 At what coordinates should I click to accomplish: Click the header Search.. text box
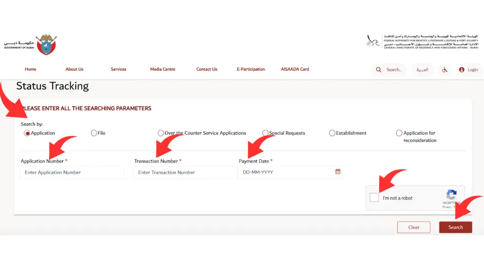pyautogui.click(x=394, y=70)
